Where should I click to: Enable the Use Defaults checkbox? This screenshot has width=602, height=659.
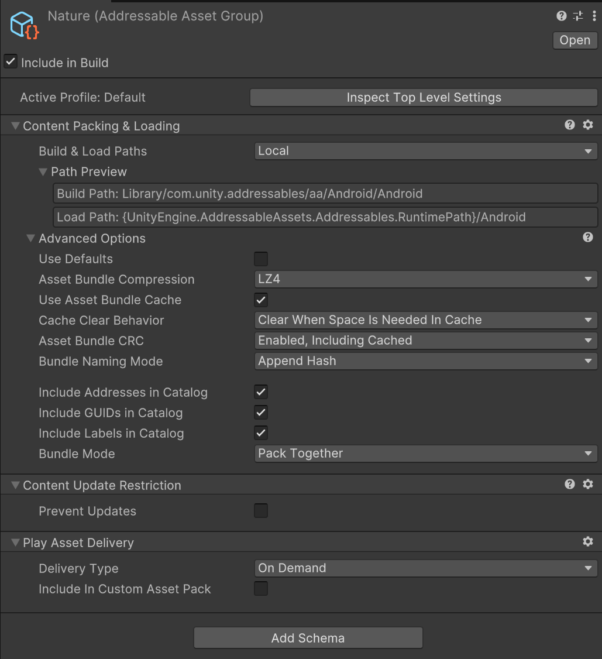click(x=260, y=259)
